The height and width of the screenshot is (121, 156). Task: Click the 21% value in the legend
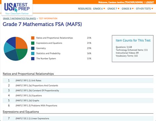(x=89, y=43)
